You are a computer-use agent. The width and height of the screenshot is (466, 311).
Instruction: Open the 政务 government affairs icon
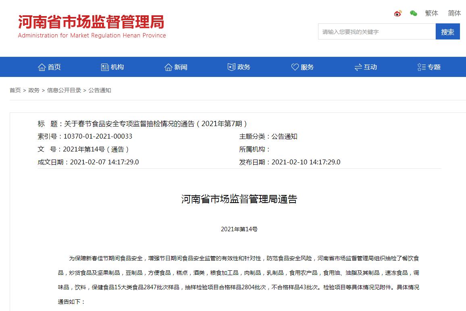(x=231, y=67)
